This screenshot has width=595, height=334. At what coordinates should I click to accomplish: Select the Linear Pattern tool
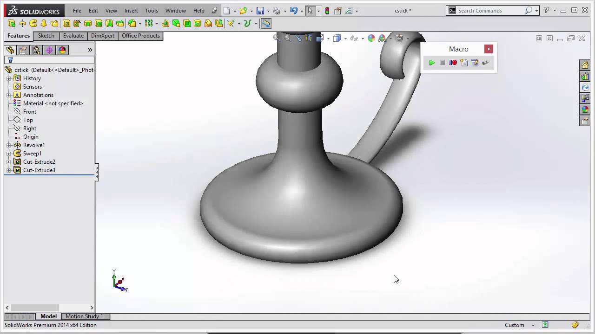pos(149,23)
